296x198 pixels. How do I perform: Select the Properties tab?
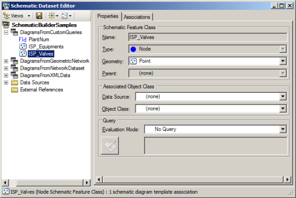[108, 16]
